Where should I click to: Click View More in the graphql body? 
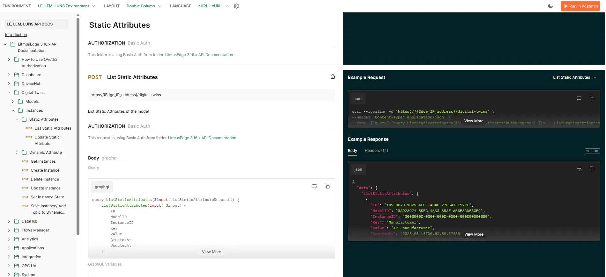(x=211, y=252)
